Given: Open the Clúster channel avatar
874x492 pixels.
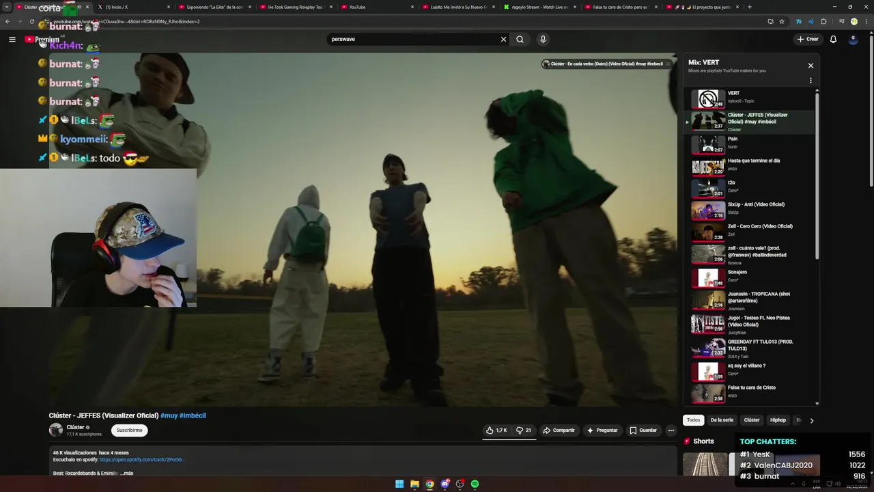Looking at the screenshot, I should [56, 430].
